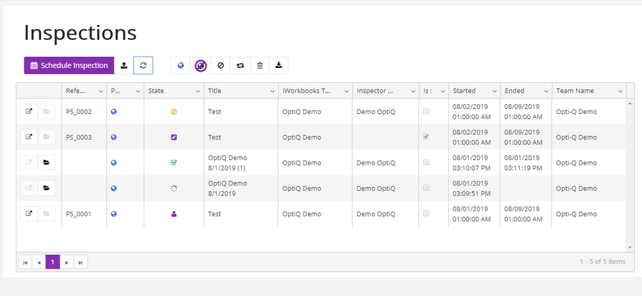
Task: Open PS_0002 row with external link icon
Action: [28, 112]
